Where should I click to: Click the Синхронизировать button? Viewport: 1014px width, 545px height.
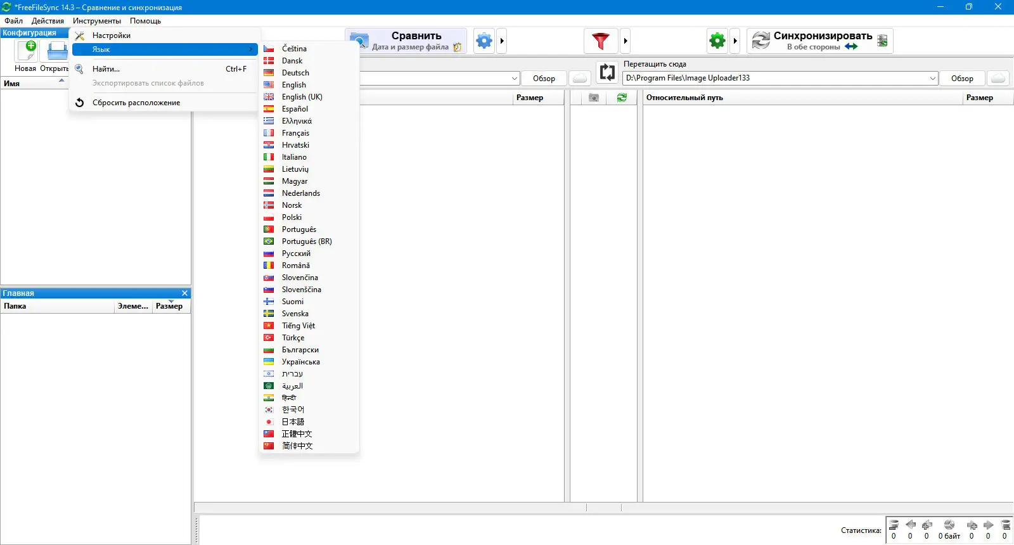click(x=820, y=41)
